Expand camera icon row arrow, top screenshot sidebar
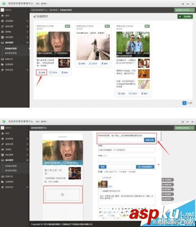The width and height of the screenshot is (196, 227). click(27, 32)
